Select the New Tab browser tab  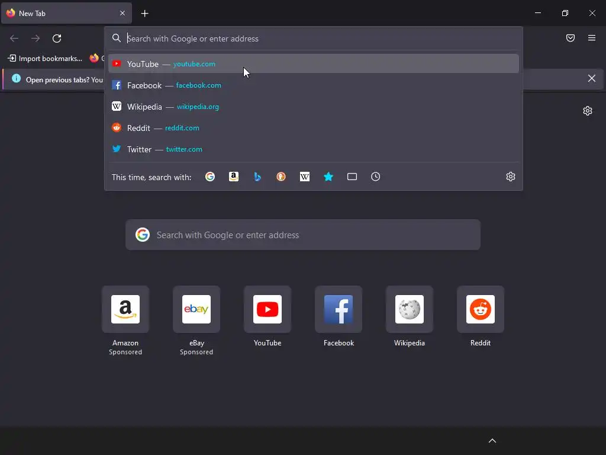(66, 13)
